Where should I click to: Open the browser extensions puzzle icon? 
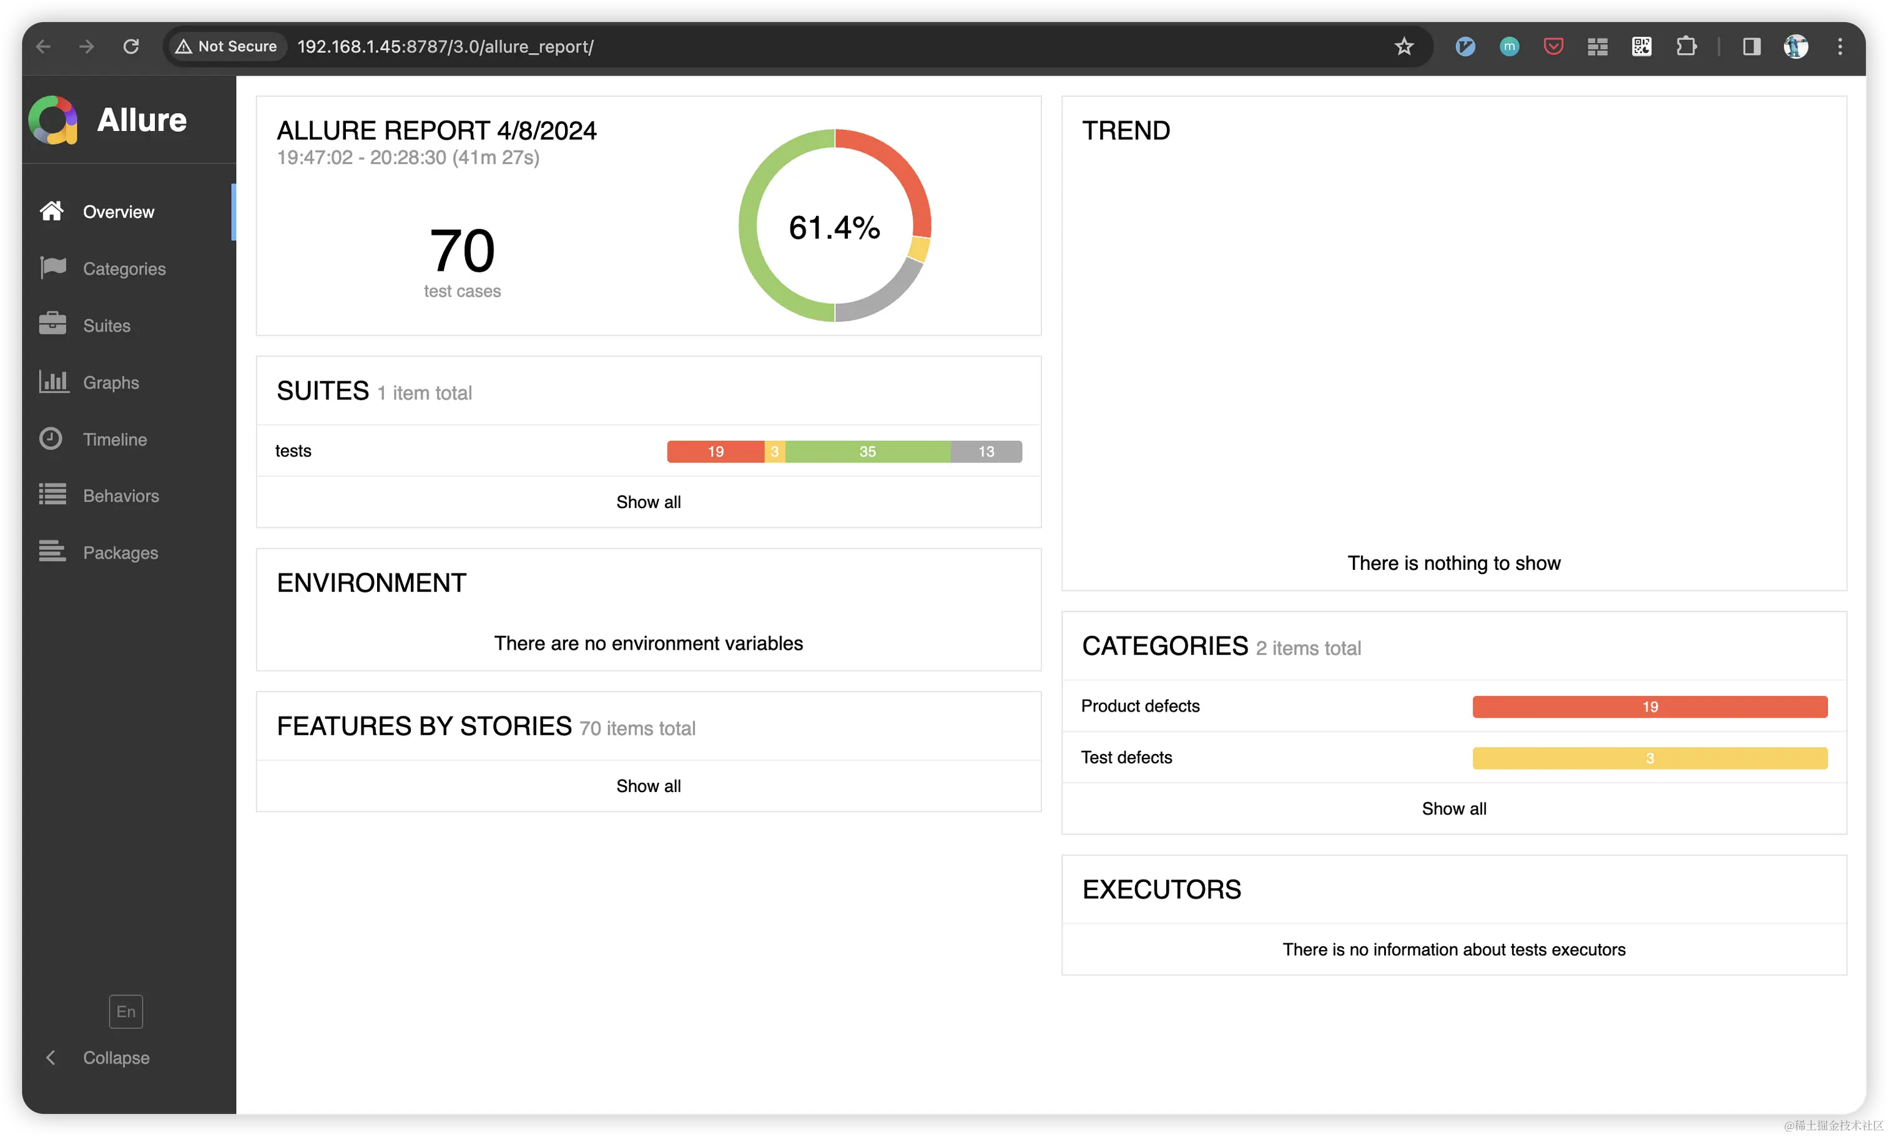(x=1685, y=47)
